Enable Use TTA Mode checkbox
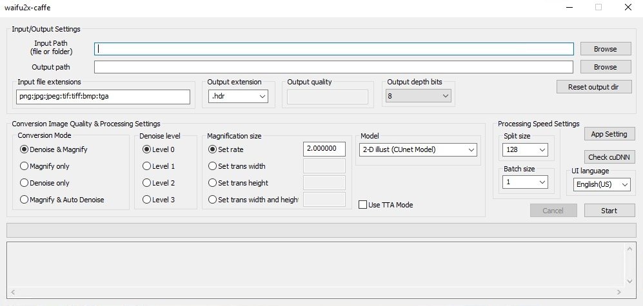 386,205
